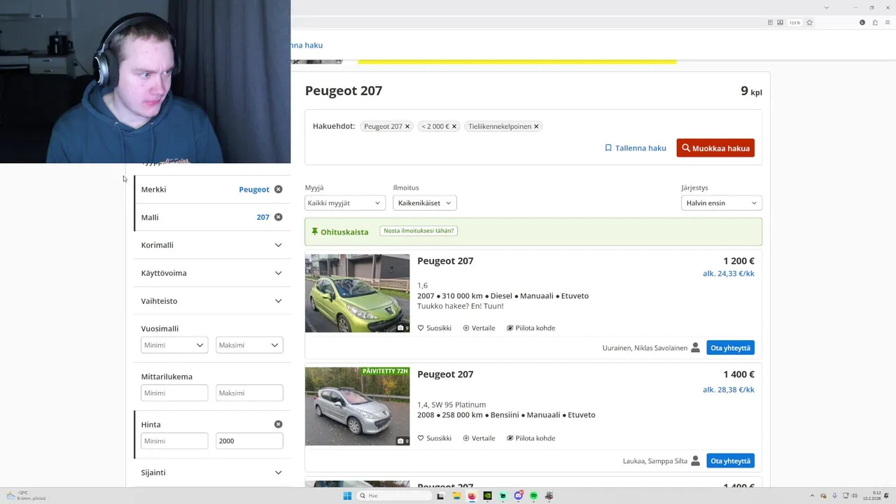Click the taskbar Hae search box
Screen dimensions: 896x504
[x=394, y=496]
